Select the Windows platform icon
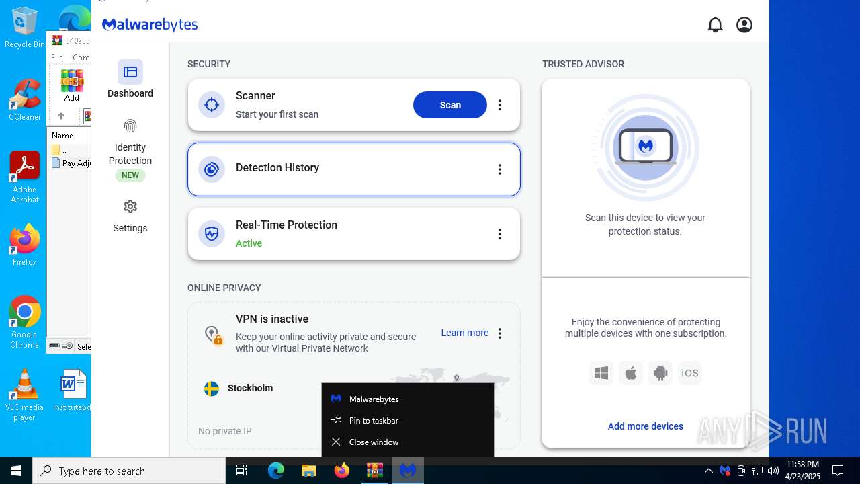The image size is (860, 484). [x=601, y=373]
